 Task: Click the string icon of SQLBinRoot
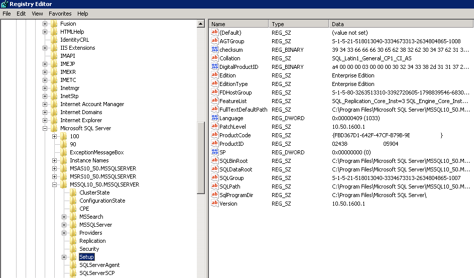pyautogui.click(x=214, y=161)
